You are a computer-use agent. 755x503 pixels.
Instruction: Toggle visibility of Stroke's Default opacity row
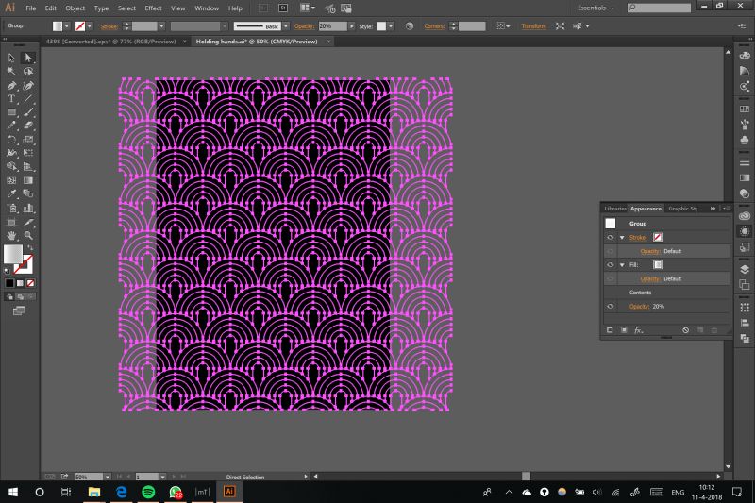click(610, 251)
